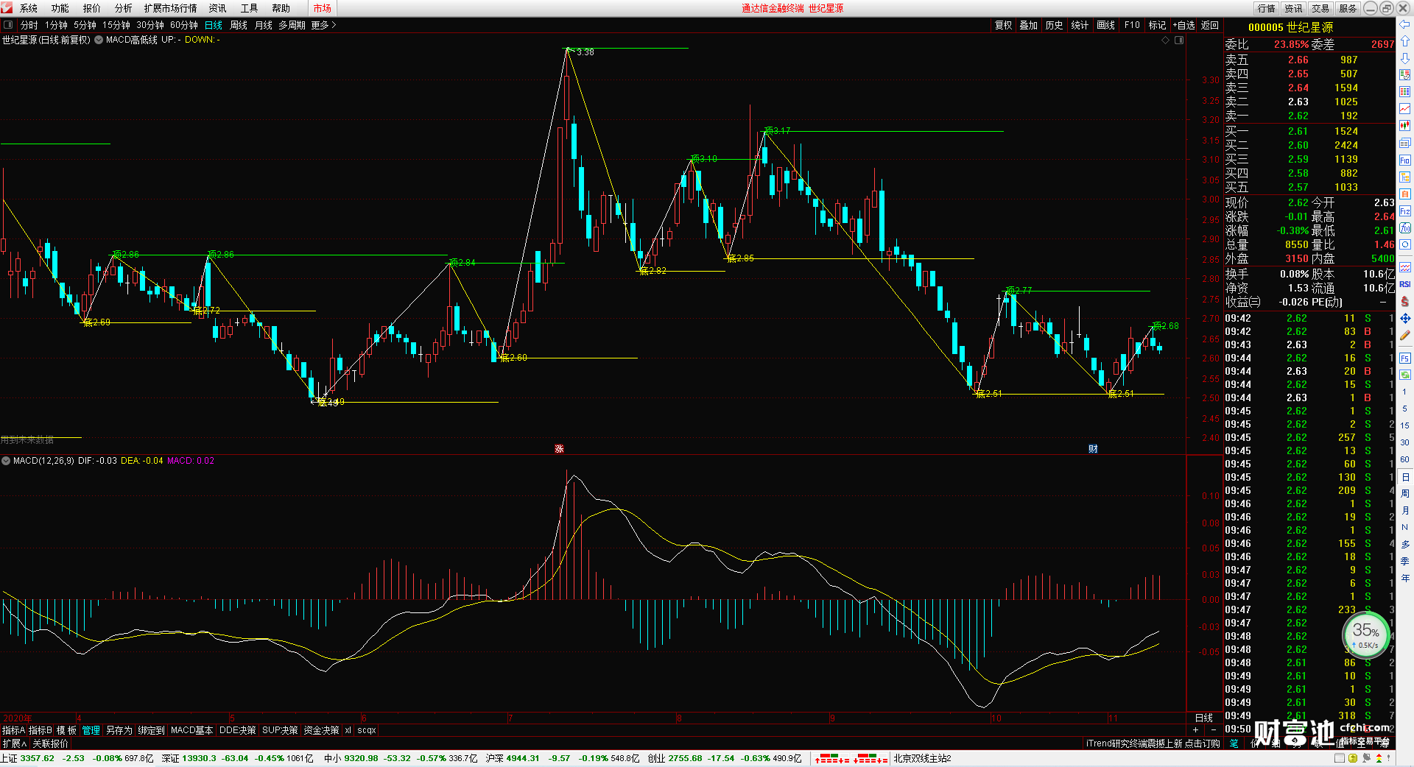This screenshot has width=1414, height=767.
Task: Click the green refresh icon in sidebar
Action: 1404,375
